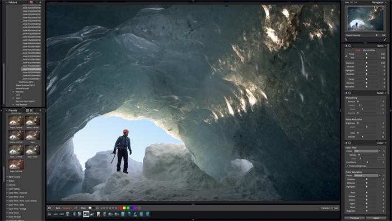Toggle the Detail panel on or off
The image size is (392, 221).
(346, 93)
